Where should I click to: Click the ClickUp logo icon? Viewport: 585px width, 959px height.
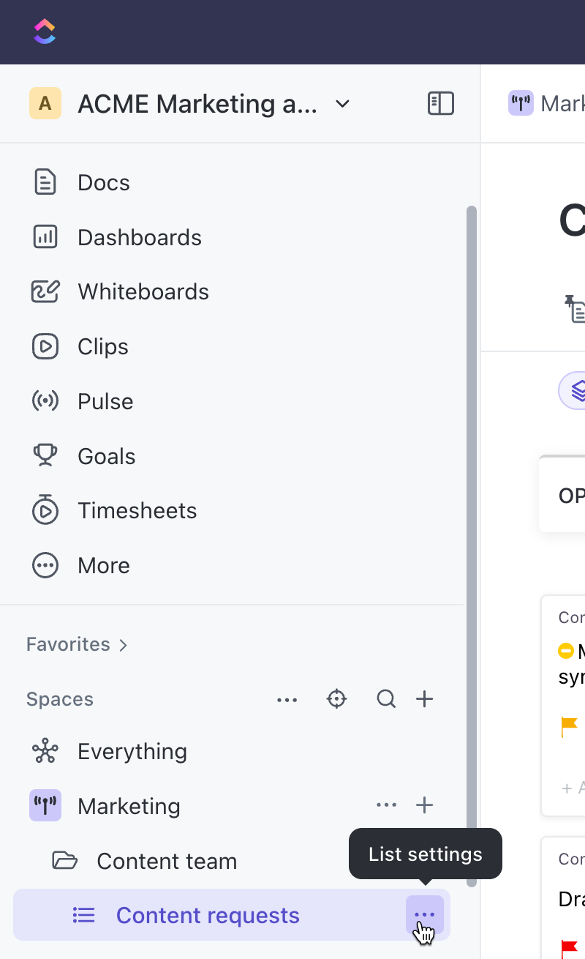[45, 31]
